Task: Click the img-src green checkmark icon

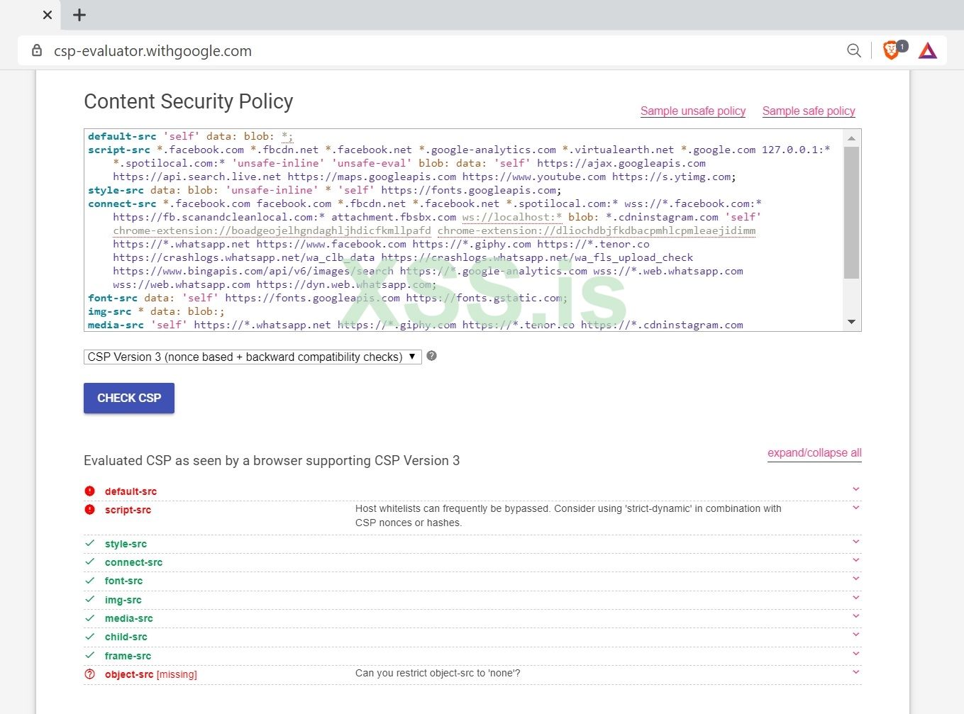Action: [x=89, y=599]
